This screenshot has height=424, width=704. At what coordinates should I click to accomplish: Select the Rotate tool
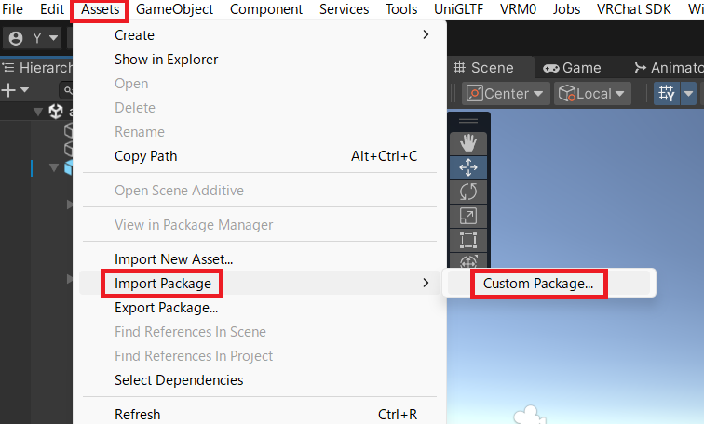pos(468,192)
